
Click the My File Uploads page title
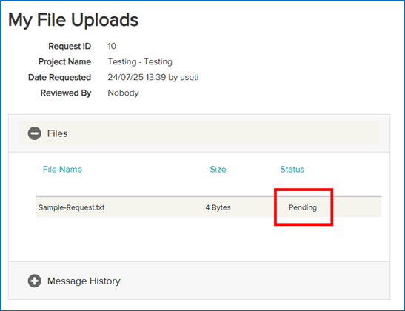point(73,20)
